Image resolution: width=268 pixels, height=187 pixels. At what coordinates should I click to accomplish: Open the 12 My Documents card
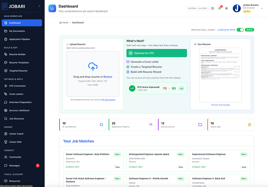[x=181, y=125]
